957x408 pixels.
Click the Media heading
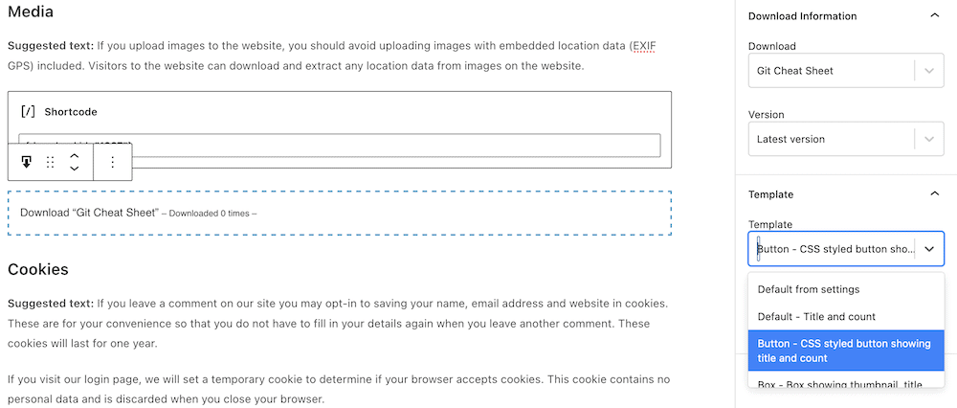click(31, 12)
